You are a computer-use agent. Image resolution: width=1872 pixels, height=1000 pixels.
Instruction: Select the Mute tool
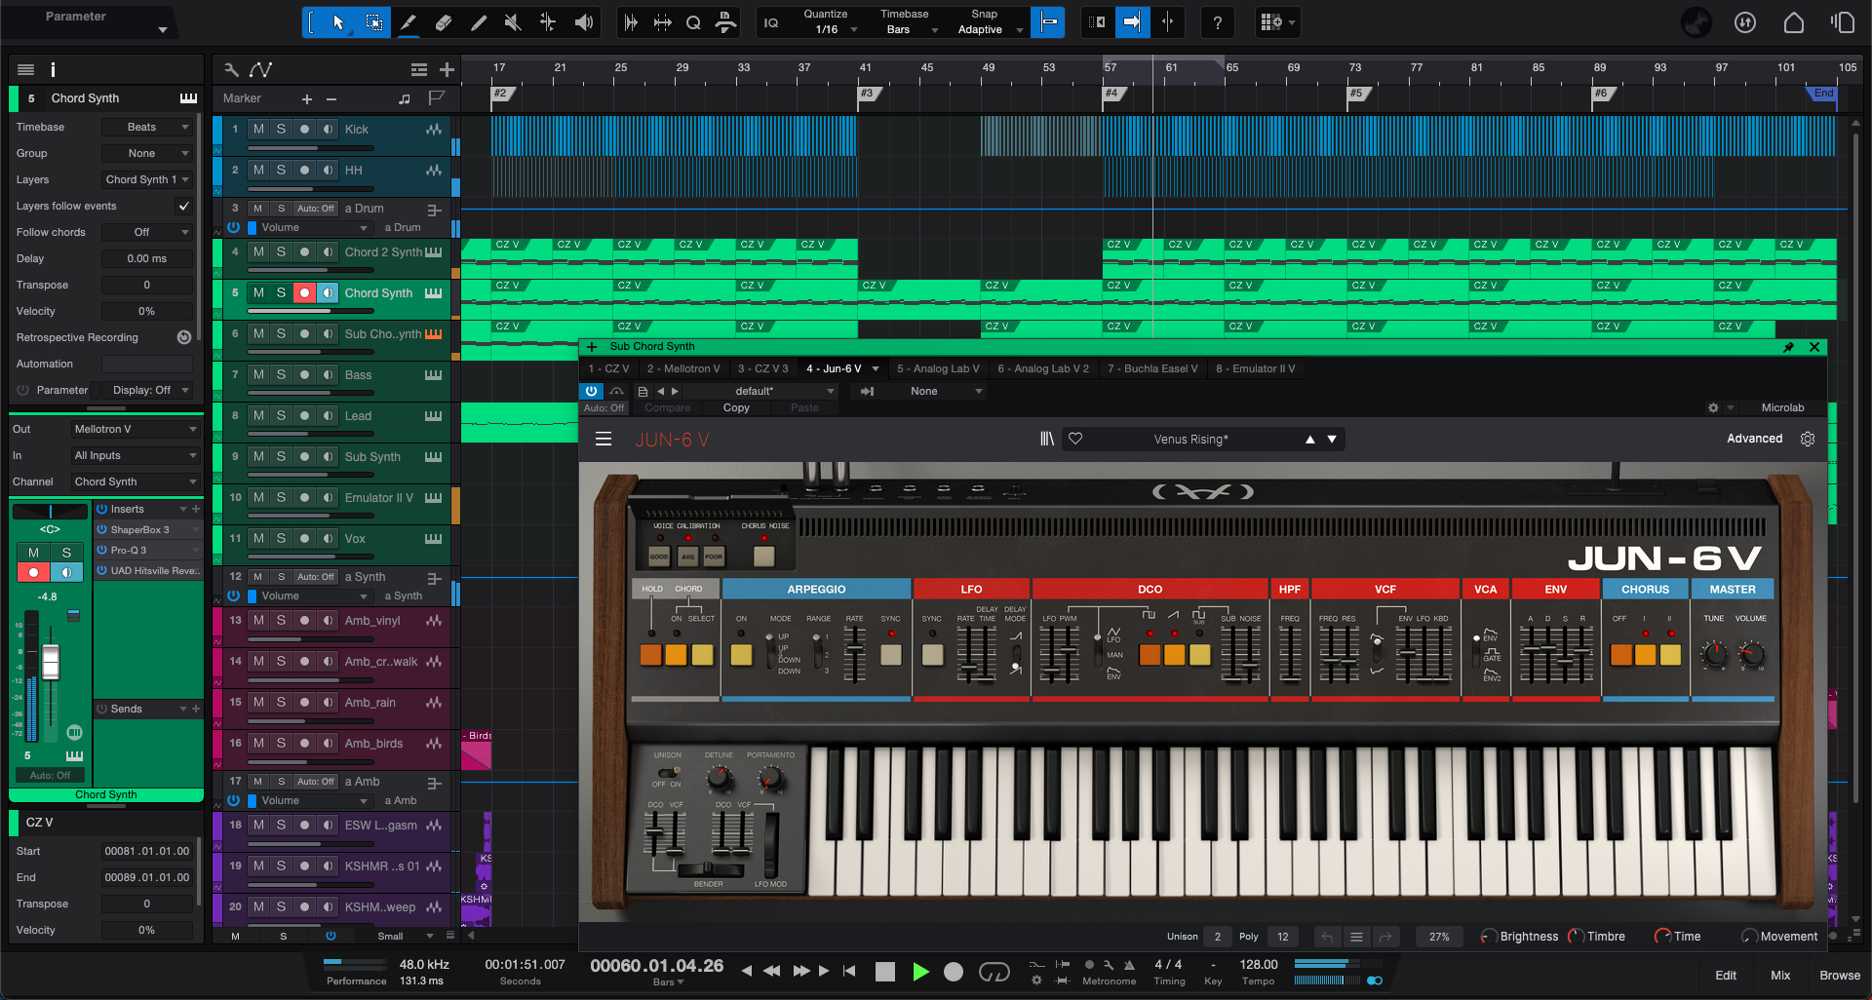pyautogui.click(x=513, y=22)
